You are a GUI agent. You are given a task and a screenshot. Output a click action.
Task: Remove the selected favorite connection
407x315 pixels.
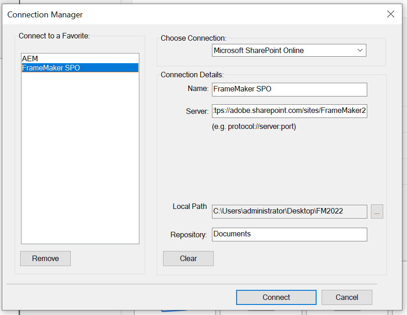(x=45, y=258)
